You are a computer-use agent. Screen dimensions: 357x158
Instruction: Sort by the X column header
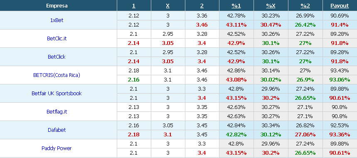coord(168,6)
